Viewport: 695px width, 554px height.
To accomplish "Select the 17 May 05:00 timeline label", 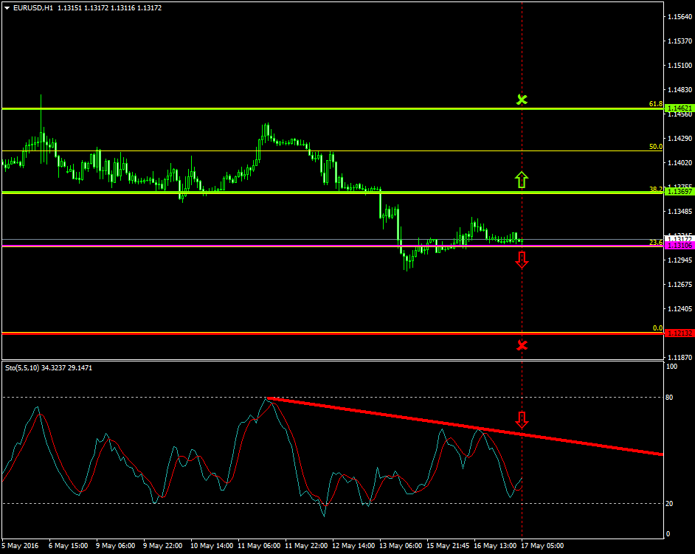I will click(544, 546).
